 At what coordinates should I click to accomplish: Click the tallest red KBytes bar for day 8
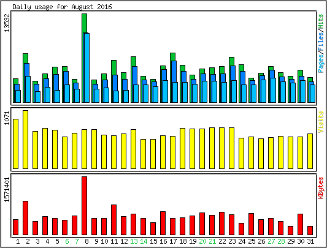84,206
